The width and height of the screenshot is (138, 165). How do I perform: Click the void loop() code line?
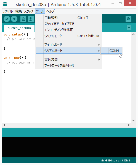coord(15,58)
